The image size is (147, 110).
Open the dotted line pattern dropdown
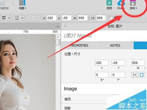point(19,18)
